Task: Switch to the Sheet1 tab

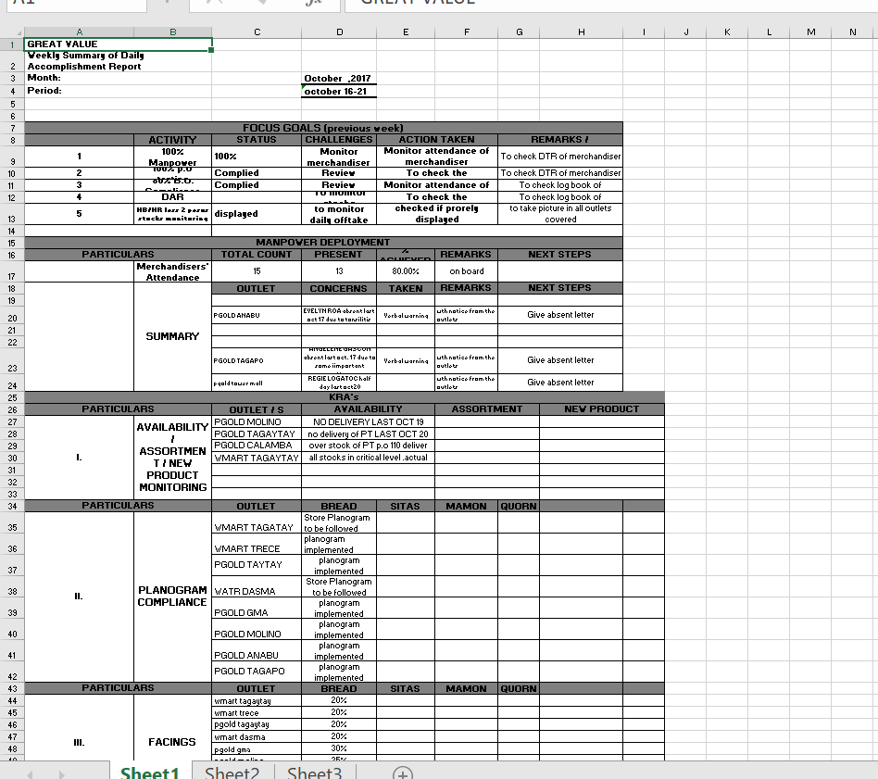Action: coord(150,773)
